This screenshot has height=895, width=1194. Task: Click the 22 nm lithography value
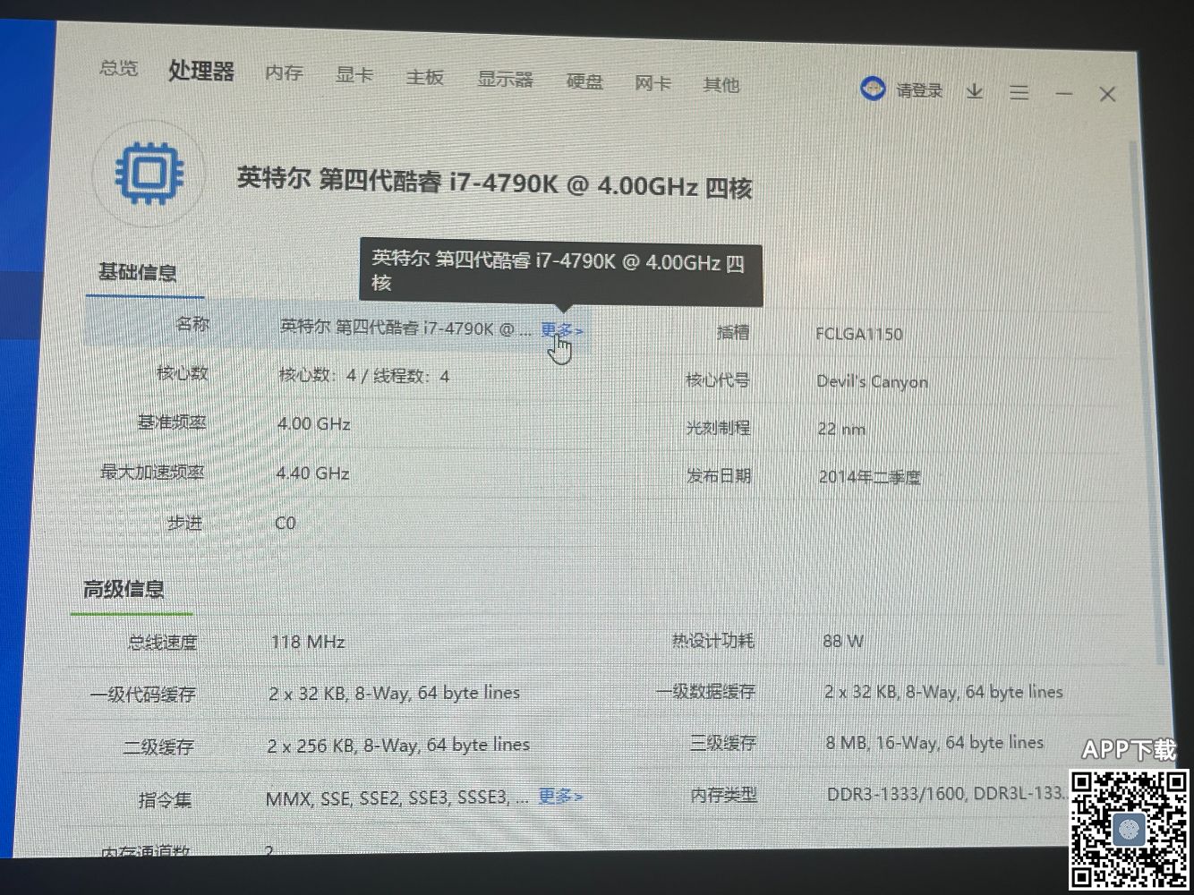tap(841, 429)
